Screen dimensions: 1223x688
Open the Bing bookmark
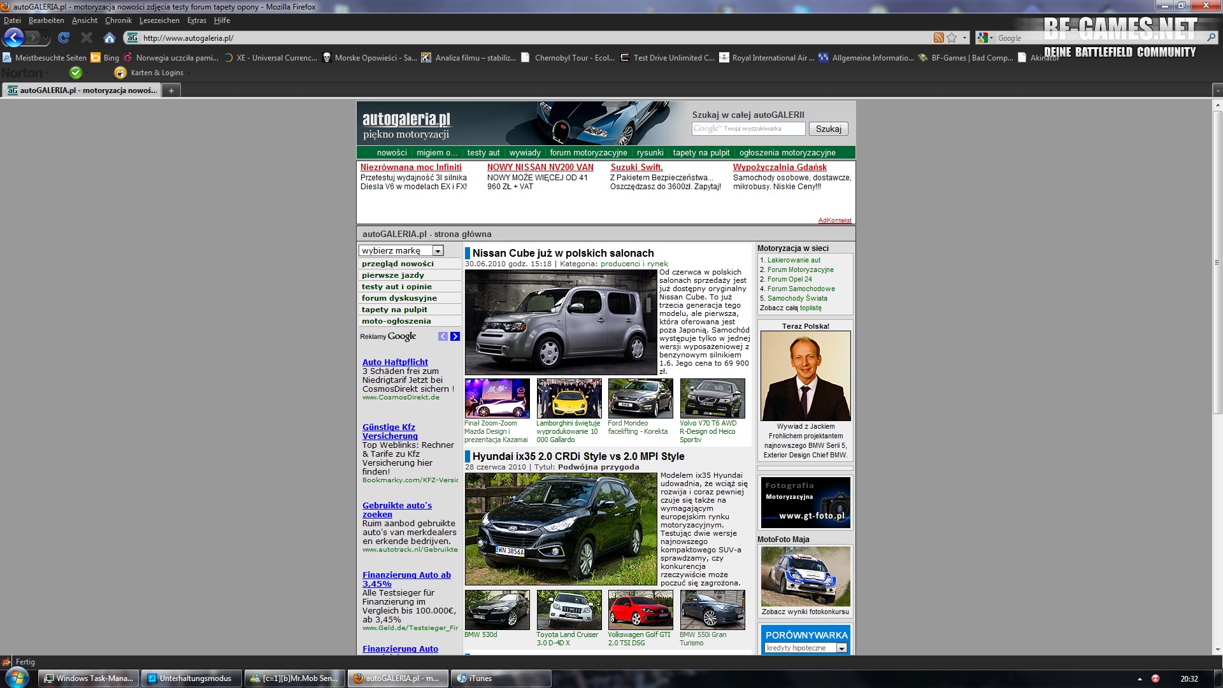tap(105, 57)
